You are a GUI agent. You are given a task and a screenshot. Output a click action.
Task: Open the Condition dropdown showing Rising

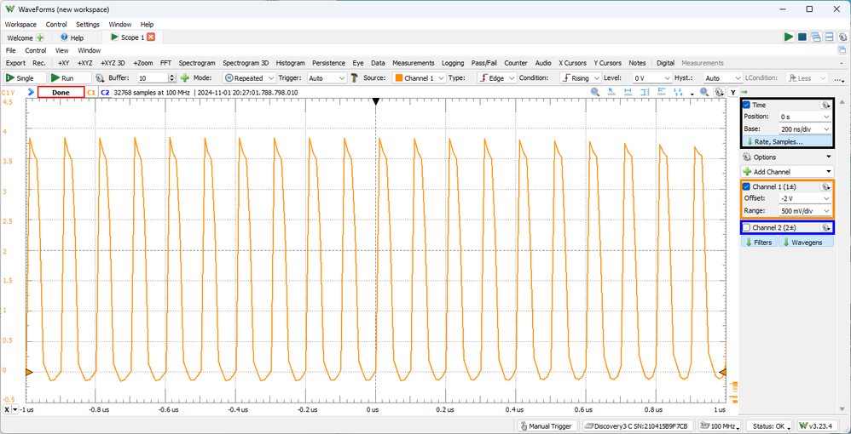[580, 78]
